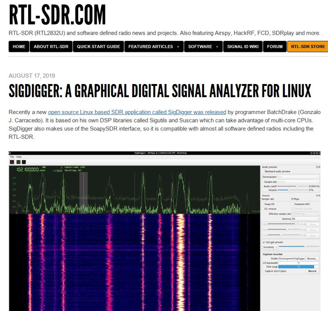Expand the Featured Articles dropdown arrow
This screenshot has width=328, height=311.
click(178, 47)
